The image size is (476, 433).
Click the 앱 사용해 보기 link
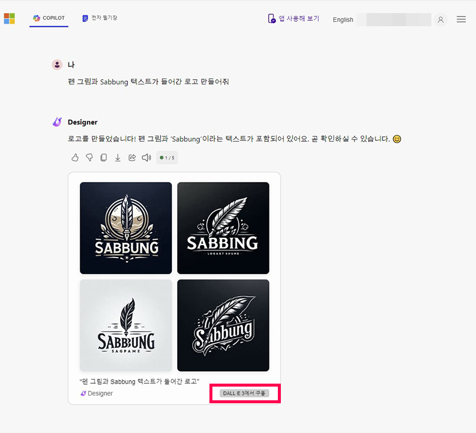pyautogui.click(x=293, y=18)
